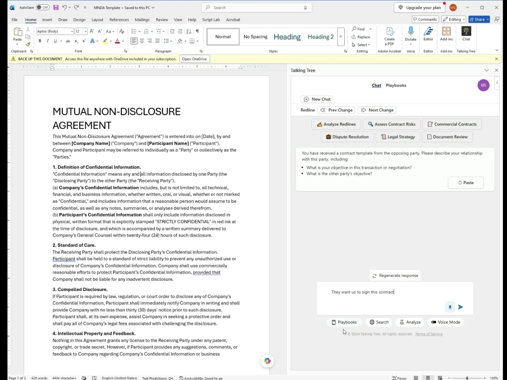
Task: Switch to Web Layout view in status bar
Action: point(440,378)
